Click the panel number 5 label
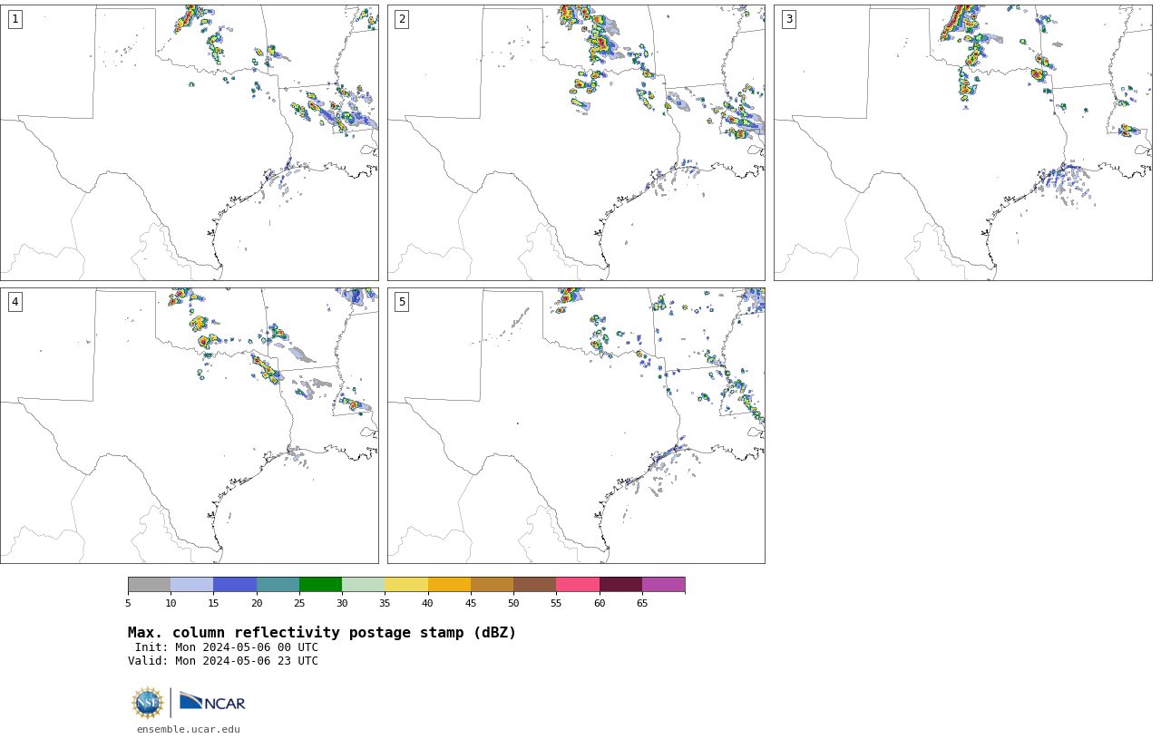The height and width of the screenshot is (739, 1161). click(402, 302)
